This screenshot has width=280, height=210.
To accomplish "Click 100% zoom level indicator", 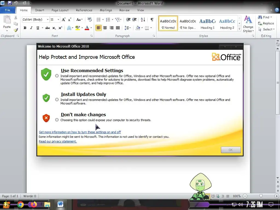I will pos(237,196).
